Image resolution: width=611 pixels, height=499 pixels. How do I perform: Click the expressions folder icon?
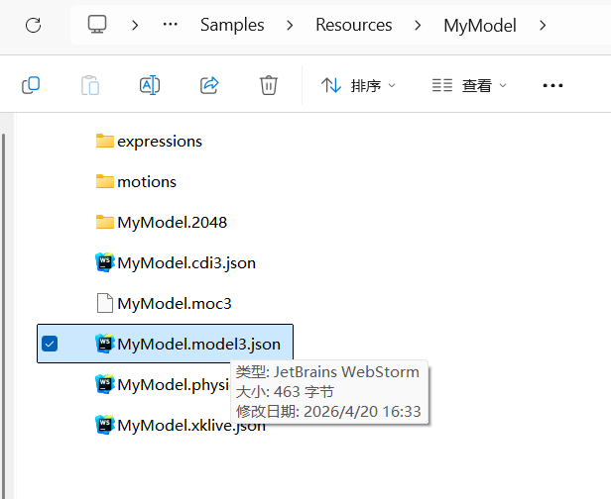pyautogui.click(x=105, y=142)
